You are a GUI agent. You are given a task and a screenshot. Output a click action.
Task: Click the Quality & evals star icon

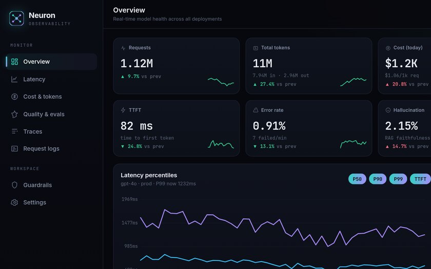pyautogui.click(x=14, y=114)
